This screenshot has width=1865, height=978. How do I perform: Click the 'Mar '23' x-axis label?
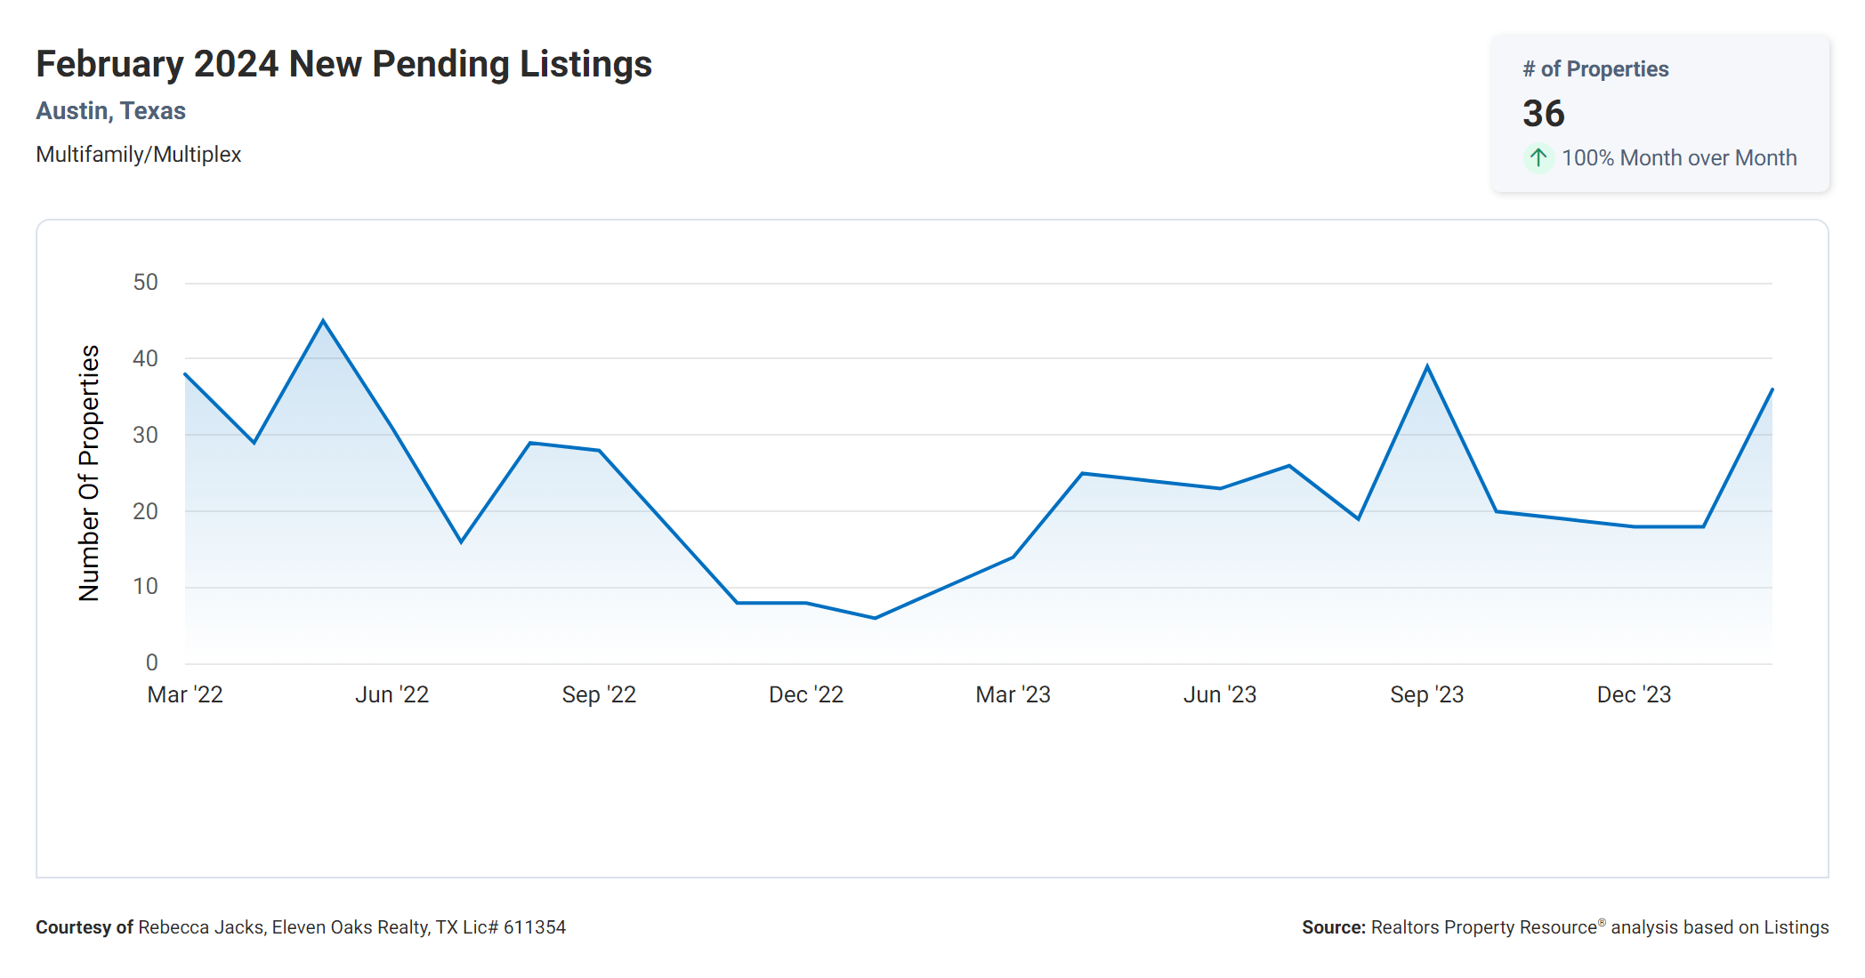[1013, 694]
